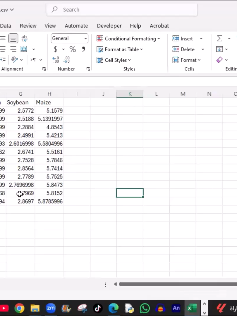
Task: Click the Decrease Decimal icon
Action: 66,60
